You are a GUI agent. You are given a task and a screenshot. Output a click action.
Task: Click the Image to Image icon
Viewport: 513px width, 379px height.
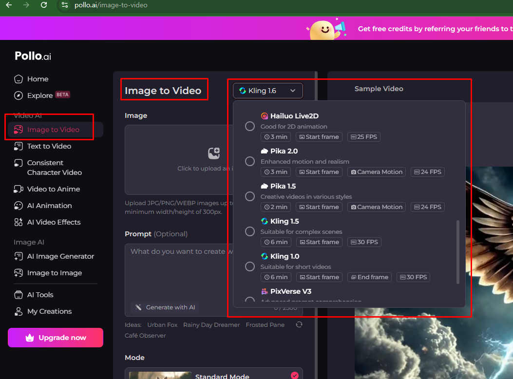tap(19, 273)
